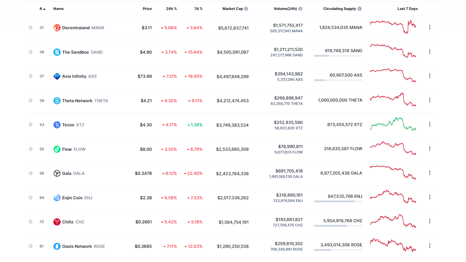The height and width of the screenshot is (262, 466).
Task: Sort by Circulating Supply header
Action: pos(339,9)
